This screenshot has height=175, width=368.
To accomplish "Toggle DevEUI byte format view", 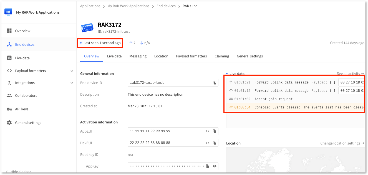I will click(207, 143).
